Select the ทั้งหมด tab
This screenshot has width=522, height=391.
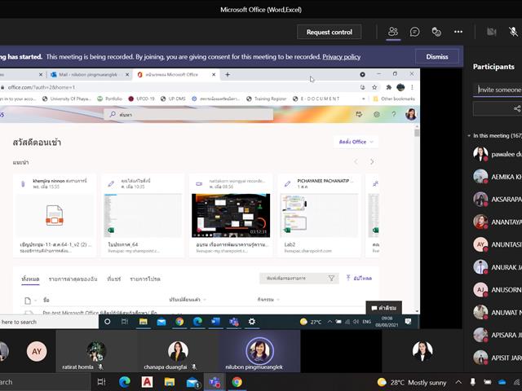click(x=30, y=279)
